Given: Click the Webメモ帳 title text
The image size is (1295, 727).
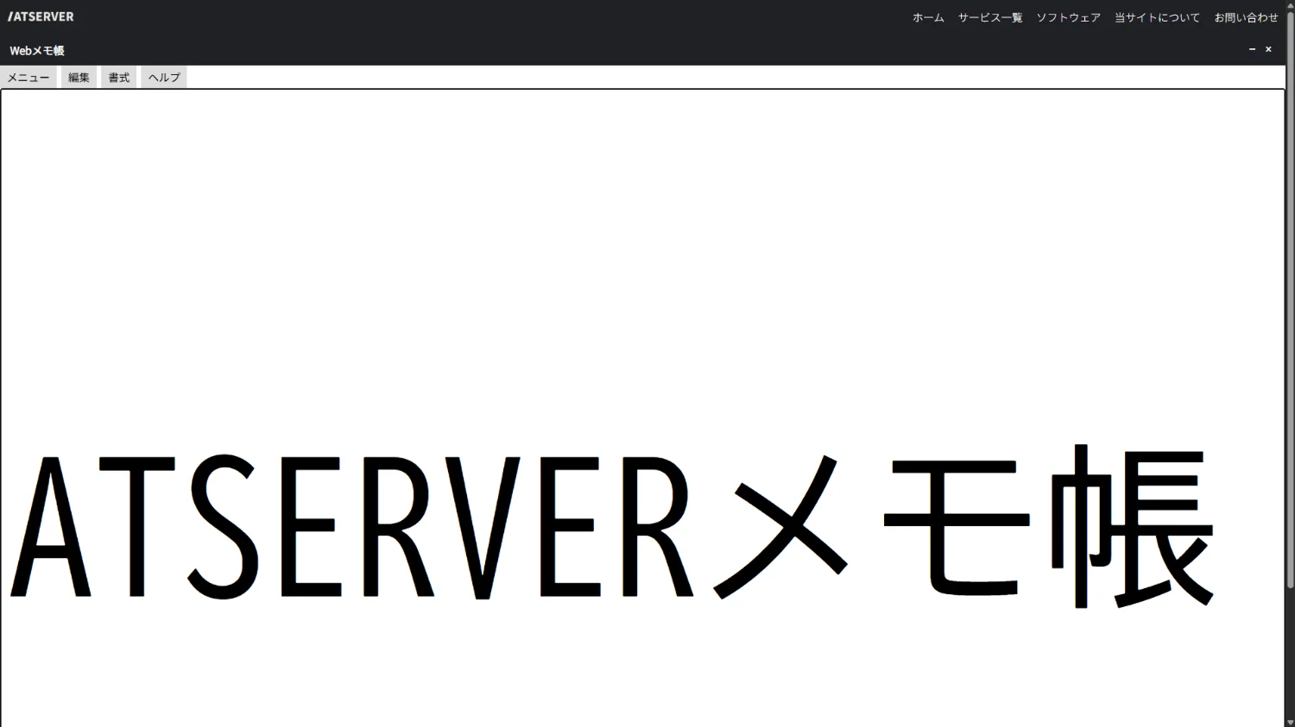Looking at the screenshot, I should [37, 51].
